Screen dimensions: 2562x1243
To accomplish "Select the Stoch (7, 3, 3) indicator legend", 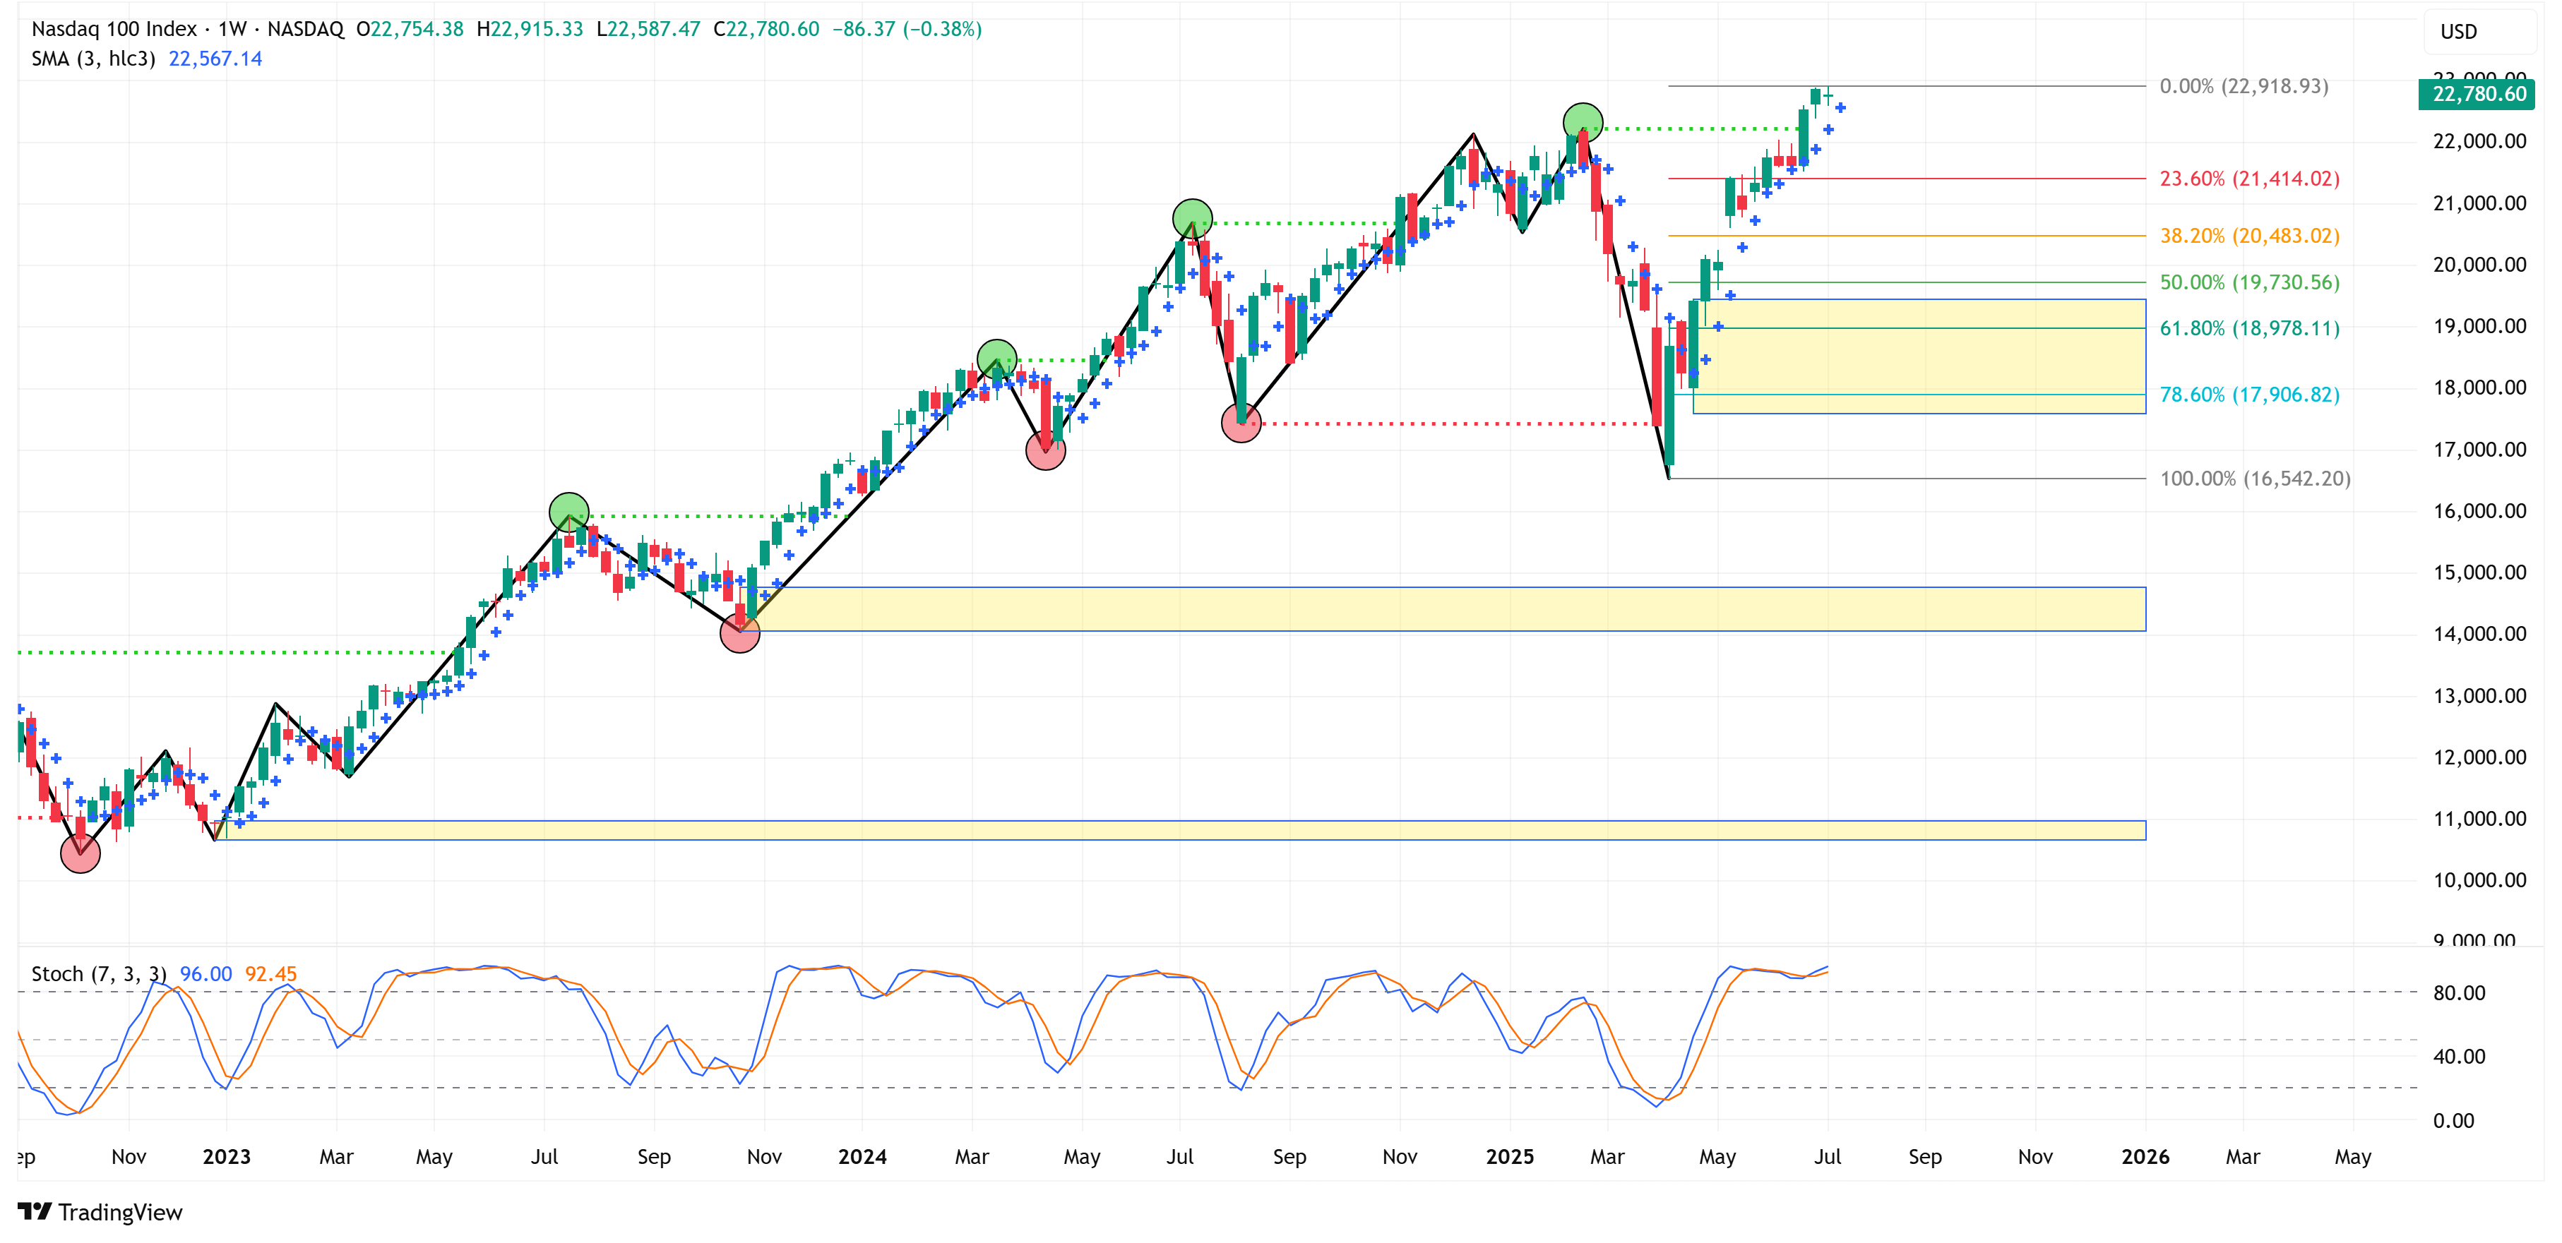I will coord(98,973).
